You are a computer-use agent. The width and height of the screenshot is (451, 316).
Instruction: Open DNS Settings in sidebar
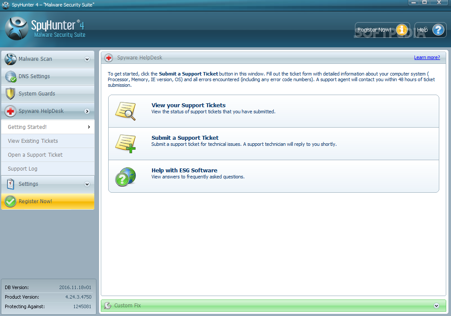(48, 76)
